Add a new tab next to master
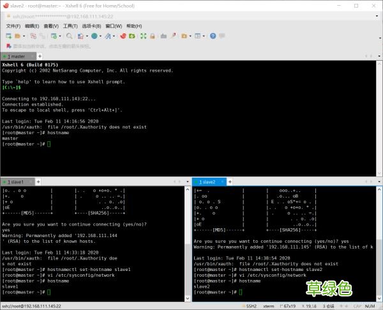Viewport: 383px width, 310px height. coord(40,56)
